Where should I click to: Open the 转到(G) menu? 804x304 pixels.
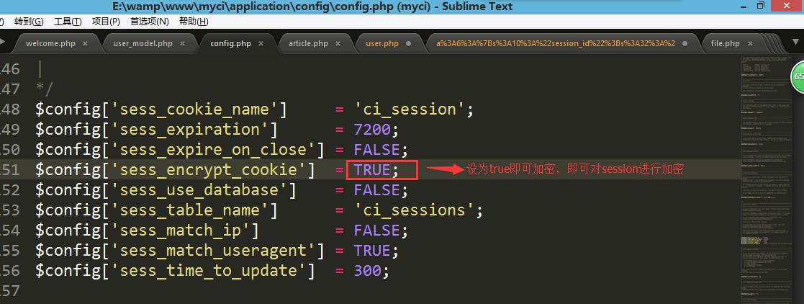pyautogui.click(x=30, y=22)
